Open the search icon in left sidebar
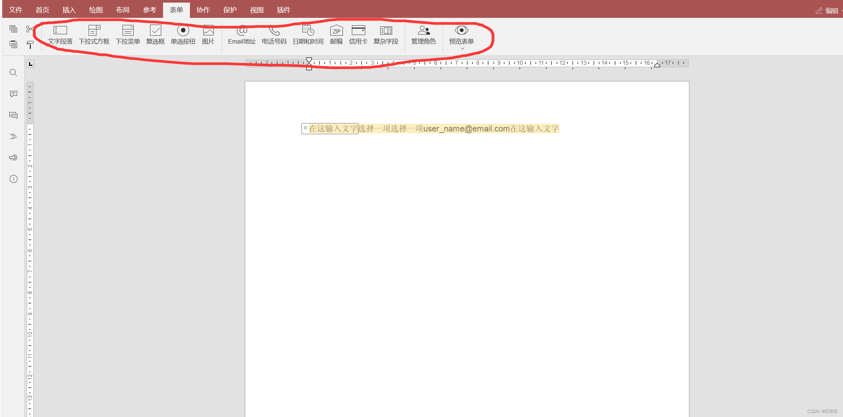The image size is (843, 417). [x=13, y=73]
